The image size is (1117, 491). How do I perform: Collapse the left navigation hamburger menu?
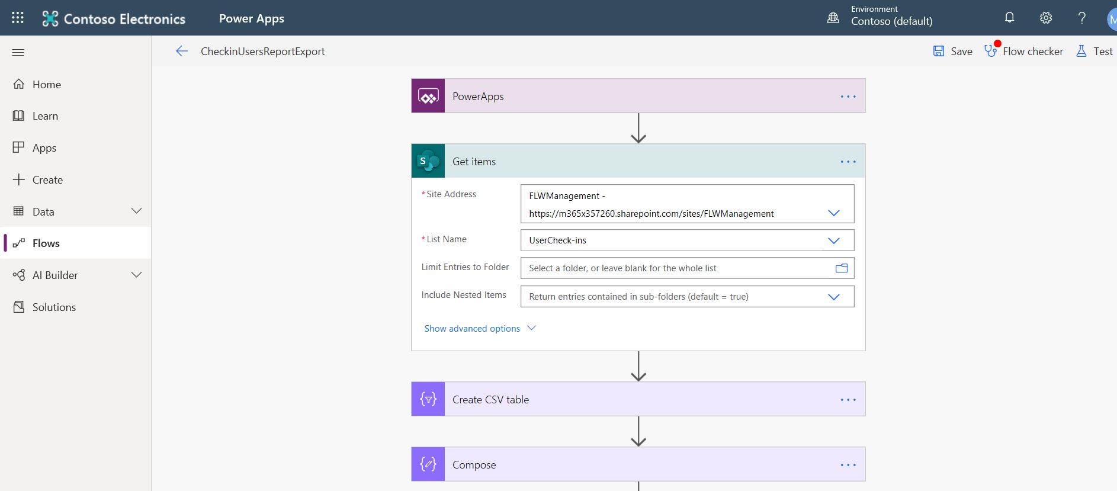[18, 52]
